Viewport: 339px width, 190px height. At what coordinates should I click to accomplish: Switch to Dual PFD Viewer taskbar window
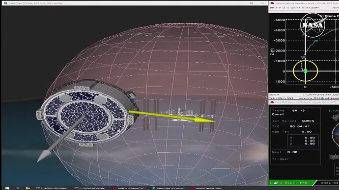130,188
